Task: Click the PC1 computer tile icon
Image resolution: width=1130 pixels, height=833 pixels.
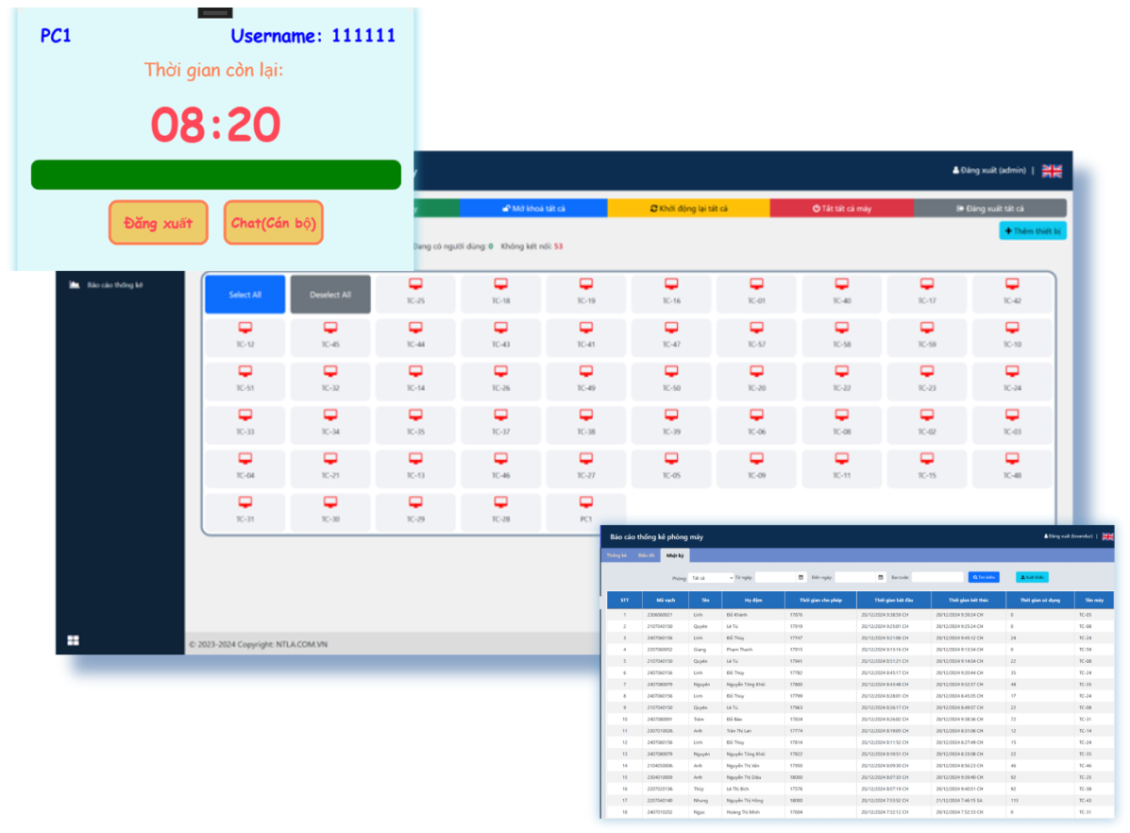Action: click(x=585, y=502)
